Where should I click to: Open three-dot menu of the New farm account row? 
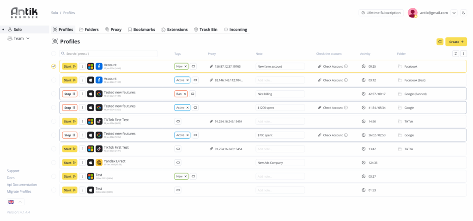pos(82,66)
